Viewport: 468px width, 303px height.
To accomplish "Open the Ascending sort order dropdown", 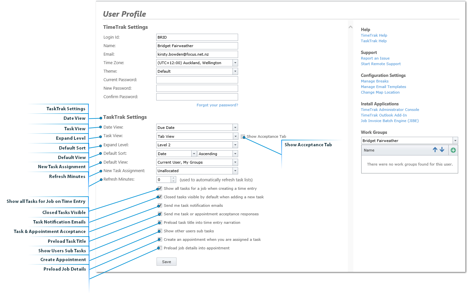I will pyautogui.click(x=235, y=154).
